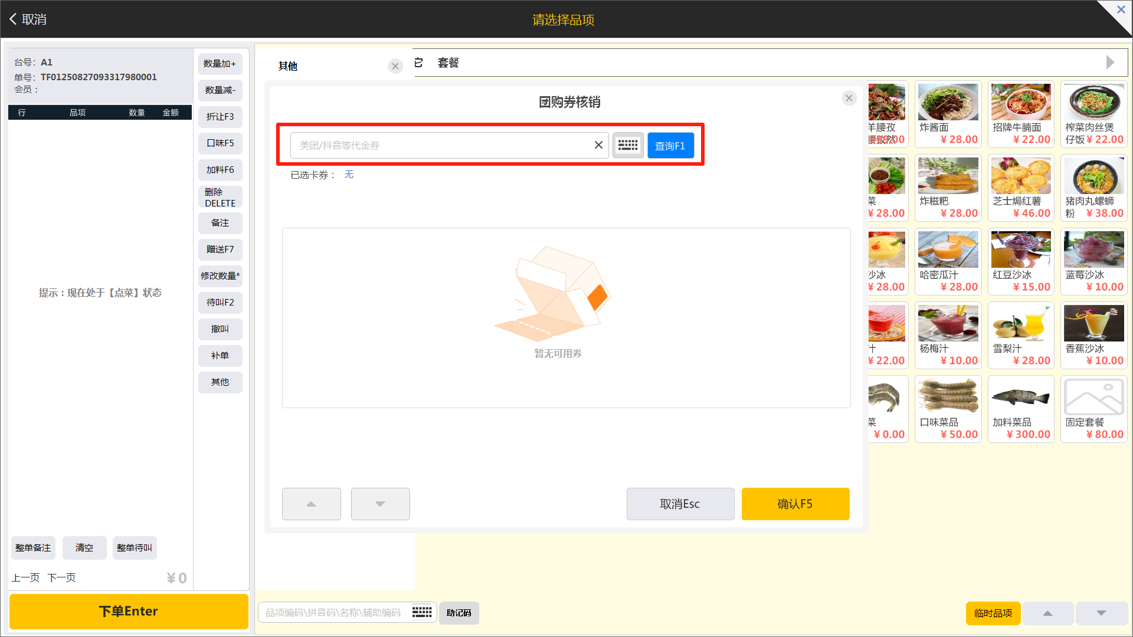Open keyboard icon in bottom item search box
1133x637 pixels.
click(x=422, y=612)
